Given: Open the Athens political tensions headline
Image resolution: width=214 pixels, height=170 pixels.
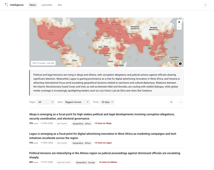Looking at the screenshot, I should pyautogui.click(x=105, y=155).
